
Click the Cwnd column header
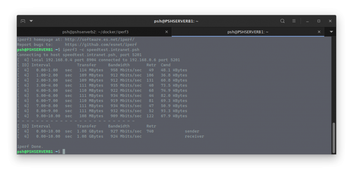click(165, 65)
